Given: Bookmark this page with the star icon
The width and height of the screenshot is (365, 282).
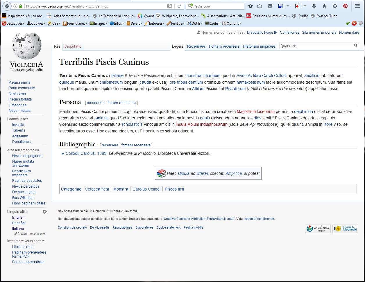Looking at the screenshot, I should [x=251, y=6].
